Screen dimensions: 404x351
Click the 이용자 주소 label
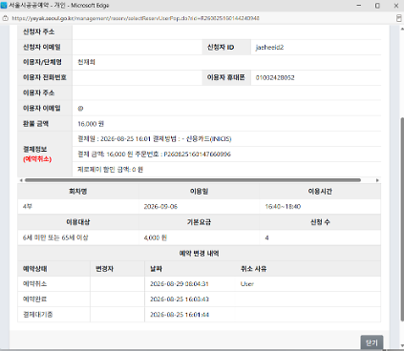(38, 93)
